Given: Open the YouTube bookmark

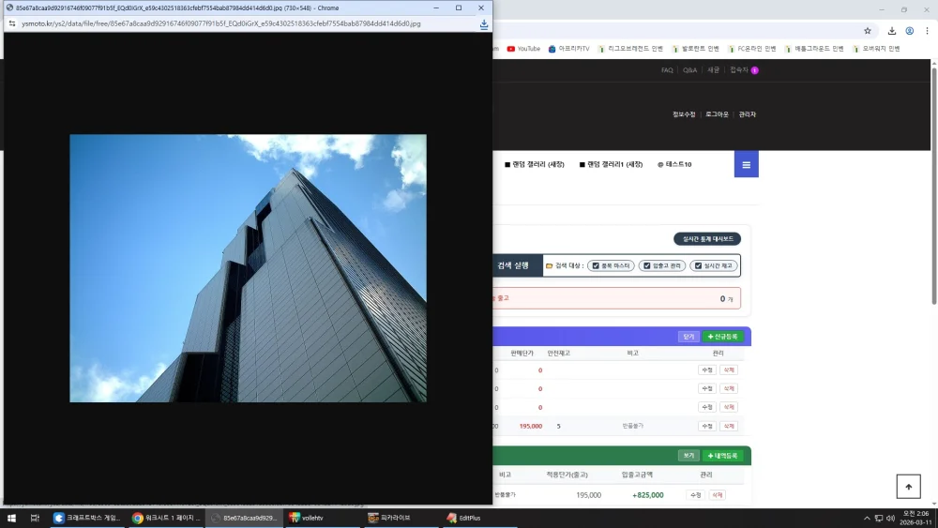Looking at the screenshot, I should [x=523, y=49].
